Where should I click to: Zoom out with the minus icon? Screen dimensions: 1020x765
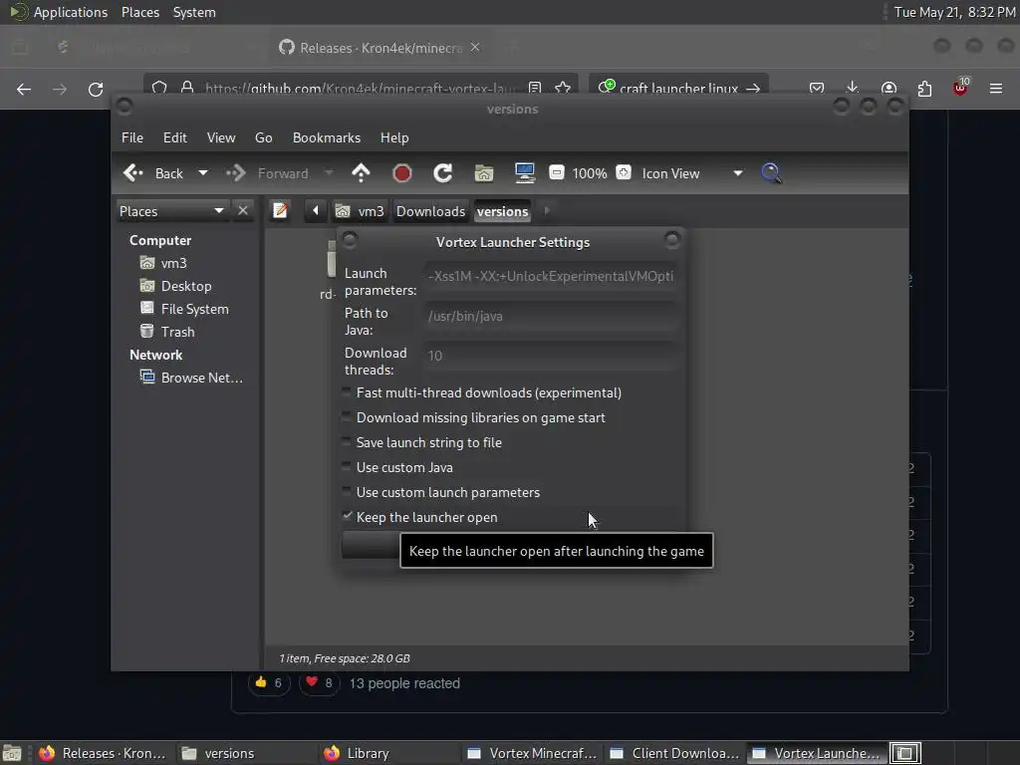(x=556, y=172)
